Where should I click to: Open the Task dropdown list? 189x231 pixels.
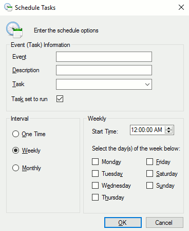coord(104,84)
